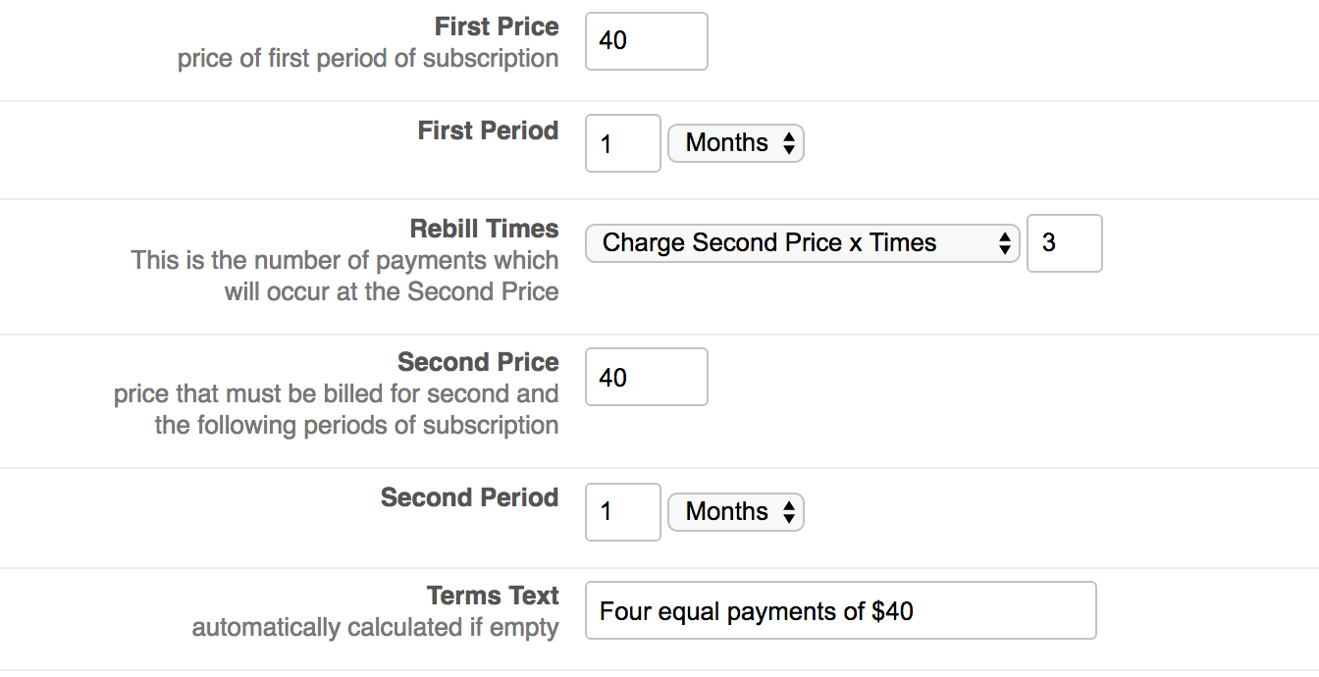Click 'automatically calculated if empty' hint text

coord(375,628)
